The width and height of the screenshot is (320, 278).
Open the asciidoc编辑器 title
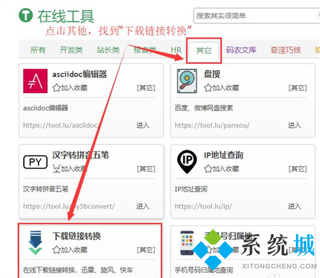(79, 74)
